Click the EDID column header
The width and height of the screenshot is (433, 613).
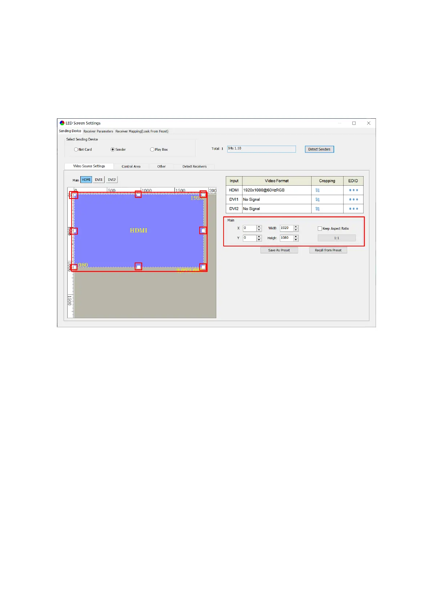(353, 181)
